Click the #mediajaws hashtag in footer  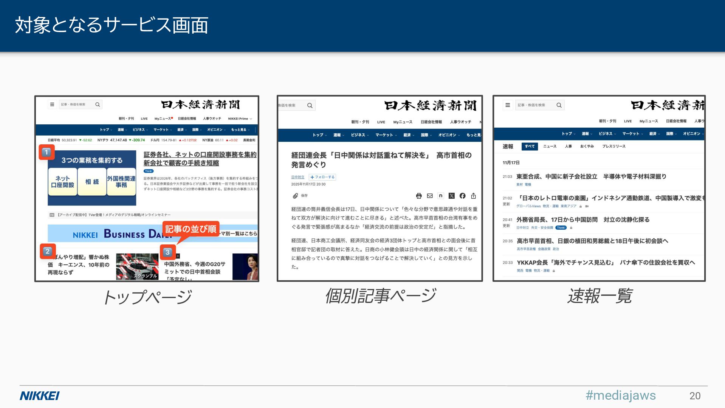[x=620, y=396]
